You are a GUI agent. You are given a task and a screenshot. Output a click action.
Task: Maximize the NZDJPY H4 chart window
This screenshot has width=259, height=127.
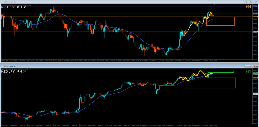pyautogui.click(x=251, y=2)
